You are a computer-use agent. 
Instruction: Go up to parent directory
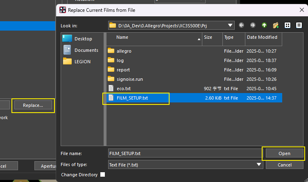click(x=264, y=25)
